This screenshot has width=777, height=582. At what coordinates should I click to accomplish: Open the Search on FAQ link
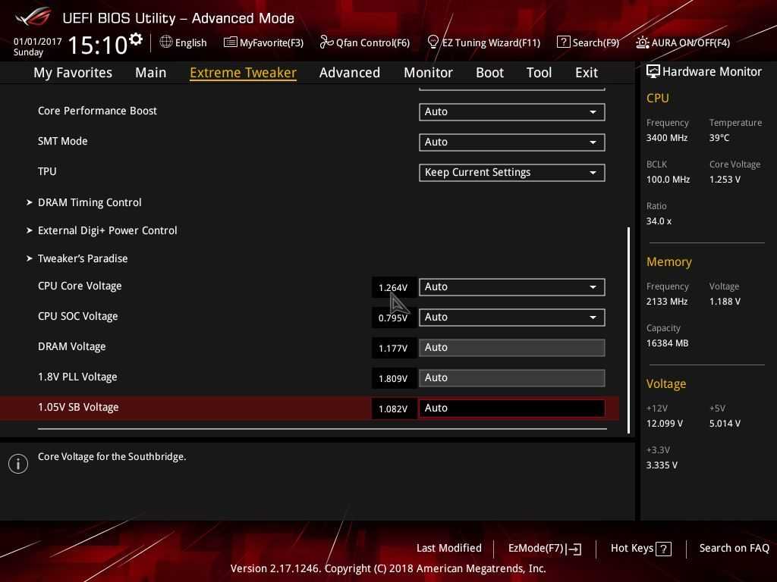pos(734,549)
